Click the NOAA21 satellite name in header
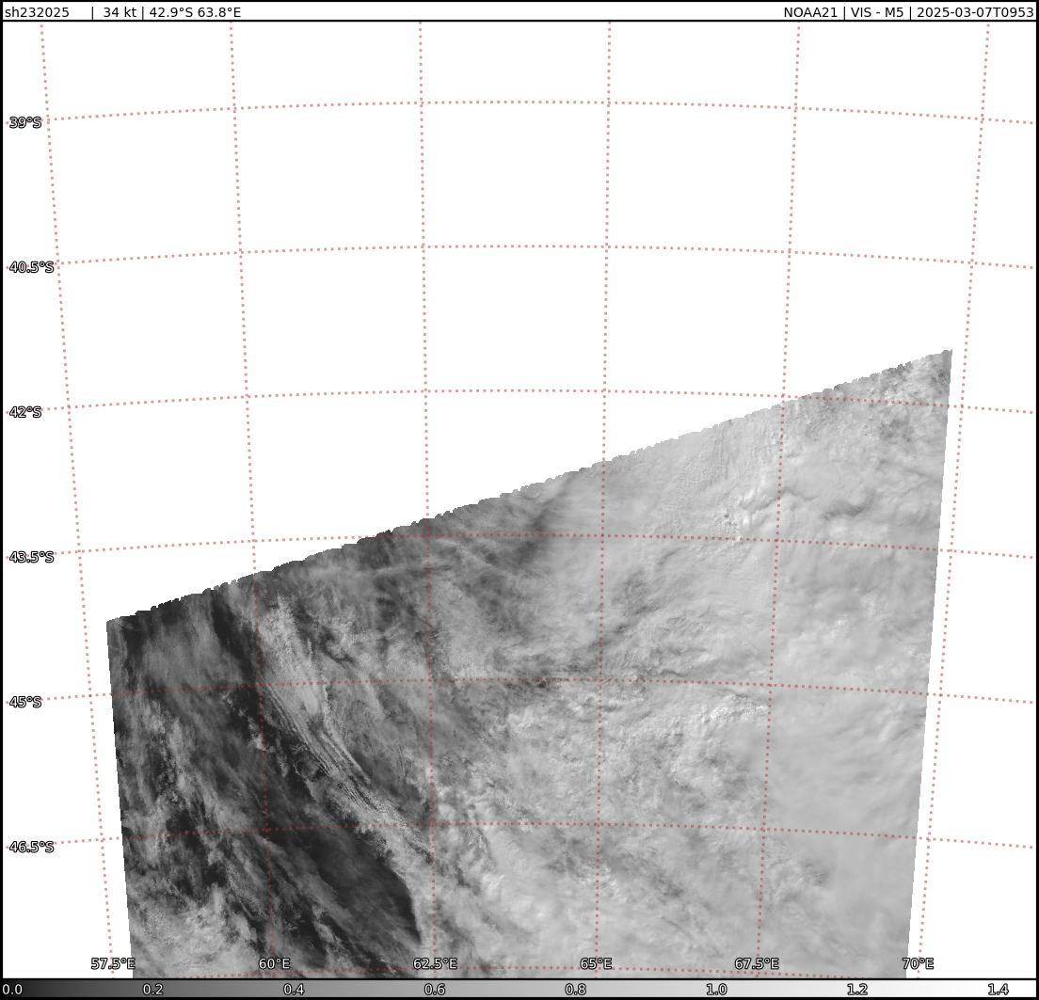This screenshot has width=1039, height=1000. [x=810, y=12]
